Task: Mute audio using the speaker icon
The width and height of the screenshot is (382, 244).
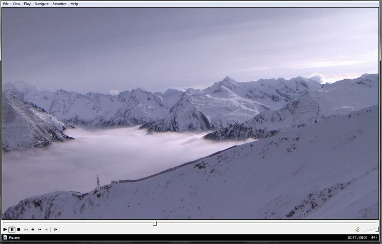Action: click(357, 229)
